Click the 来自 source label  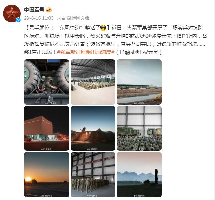(61, 18)
